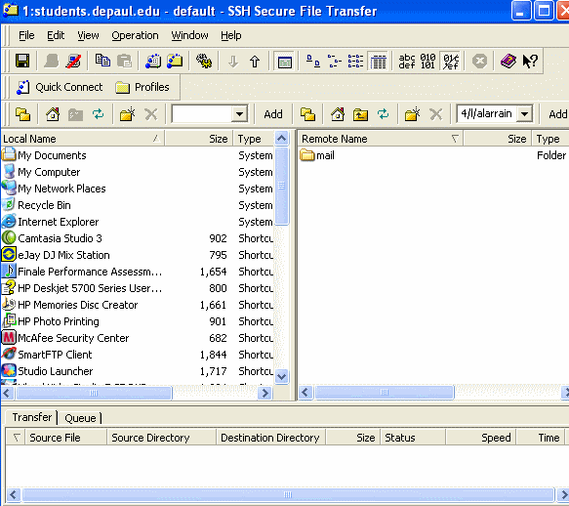The width and height of the screenshot is (569, 506).
Task: Open the Settings gear icon
Action: [x=204, y=61]
